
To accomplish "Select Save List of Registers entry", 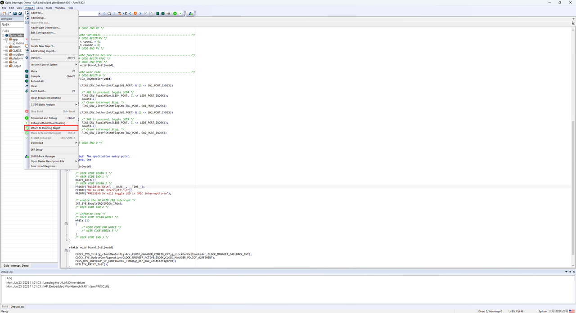I will click(x=51, y=166).
